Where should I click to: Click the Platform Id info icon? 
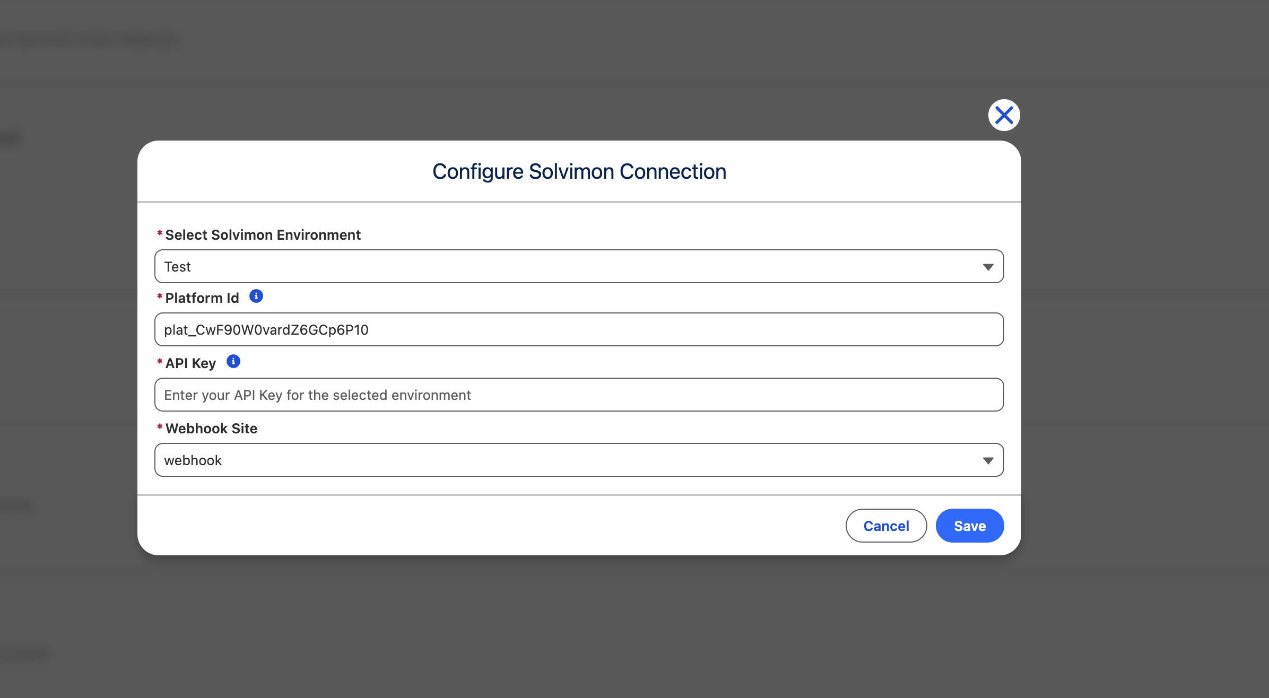256,296
